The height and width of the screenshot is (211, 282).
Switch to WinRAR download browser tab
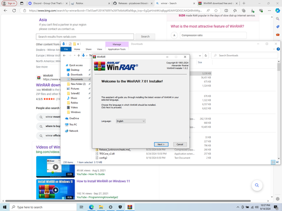[x=218, y=3]
